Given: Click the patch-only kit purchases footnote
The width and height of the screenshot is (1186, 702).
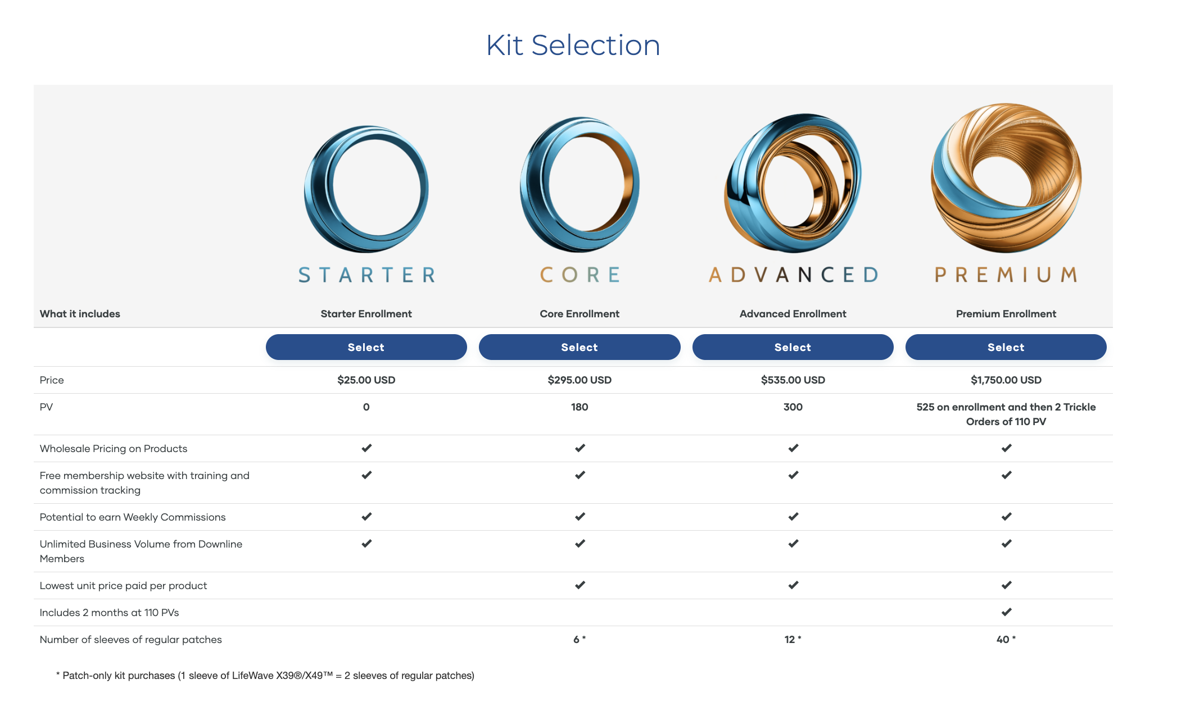Looking at the screenshot, I should 265,676.
